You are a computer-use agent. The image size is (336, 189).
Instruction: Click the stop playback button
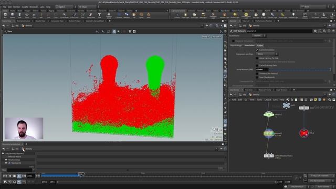(x=14, y=176)
